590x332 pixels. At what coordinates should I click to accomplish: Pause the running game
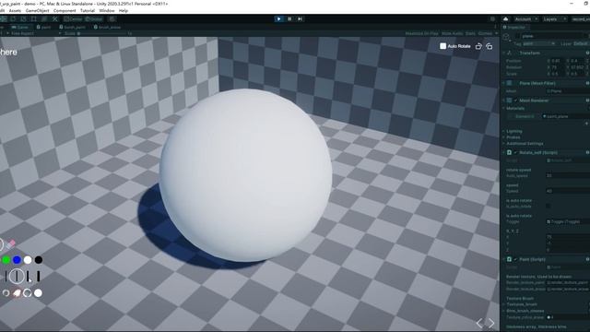(289, 18)
